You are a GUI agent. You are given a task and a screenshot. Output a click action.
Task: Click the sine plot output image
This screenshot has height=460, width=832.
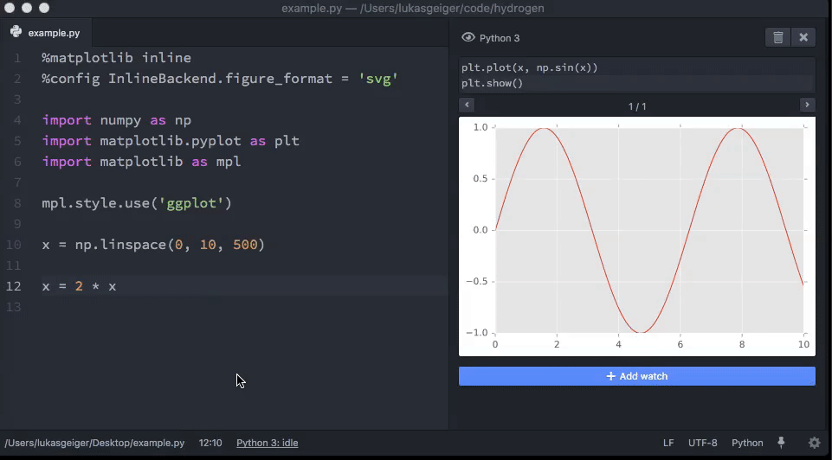coord(636,236)
